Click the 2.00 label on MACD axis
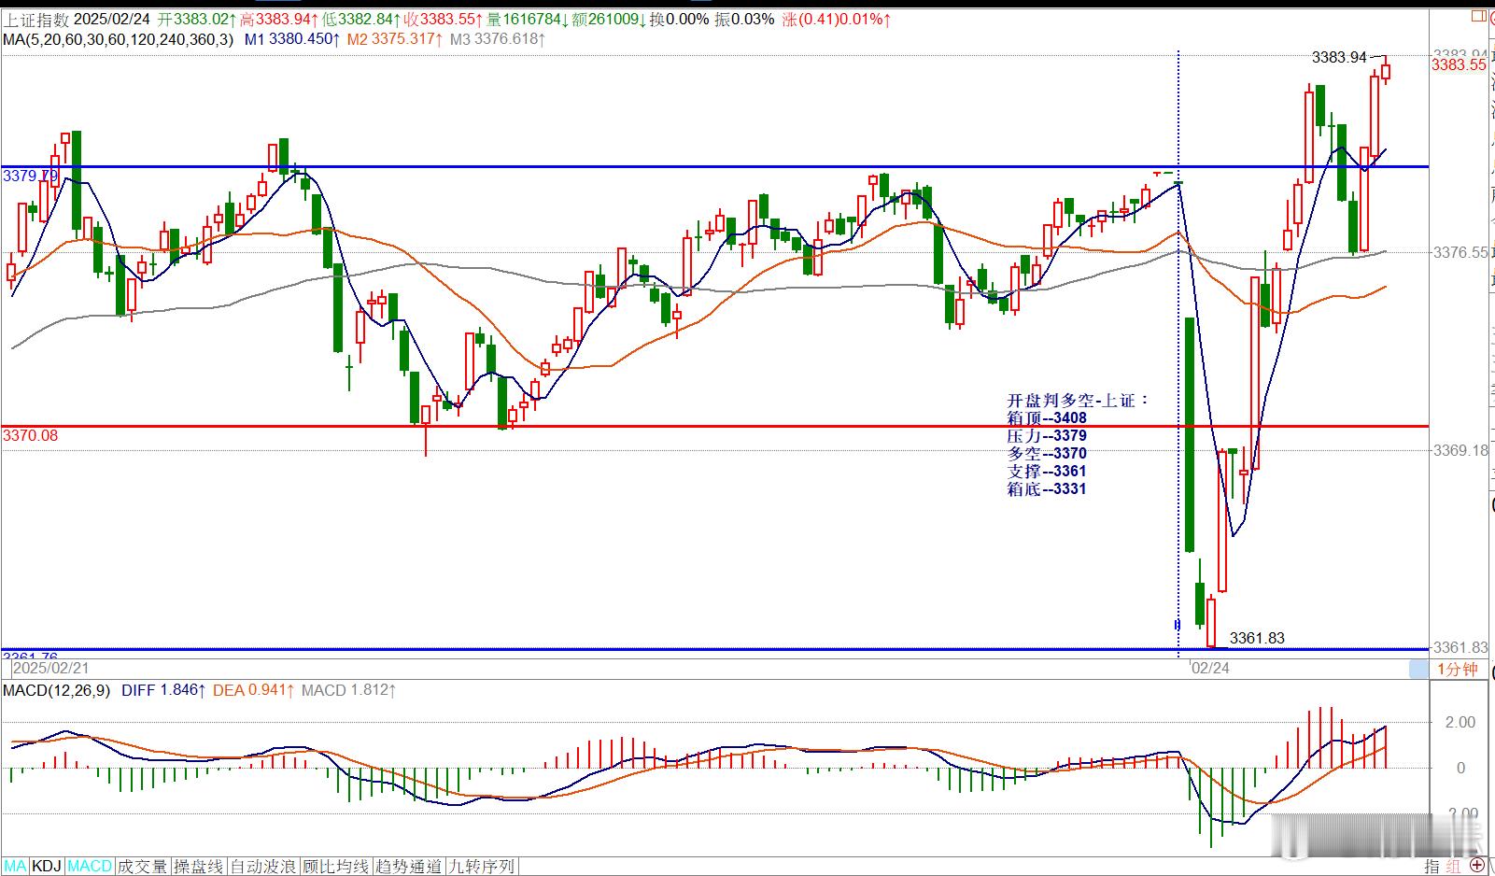 [1460, 722]
